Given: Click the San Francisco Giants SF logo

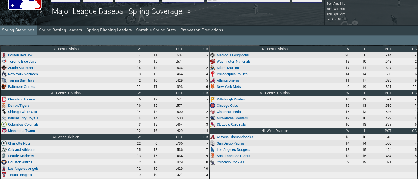Looking at the screenshot, I should click(213, 156).
